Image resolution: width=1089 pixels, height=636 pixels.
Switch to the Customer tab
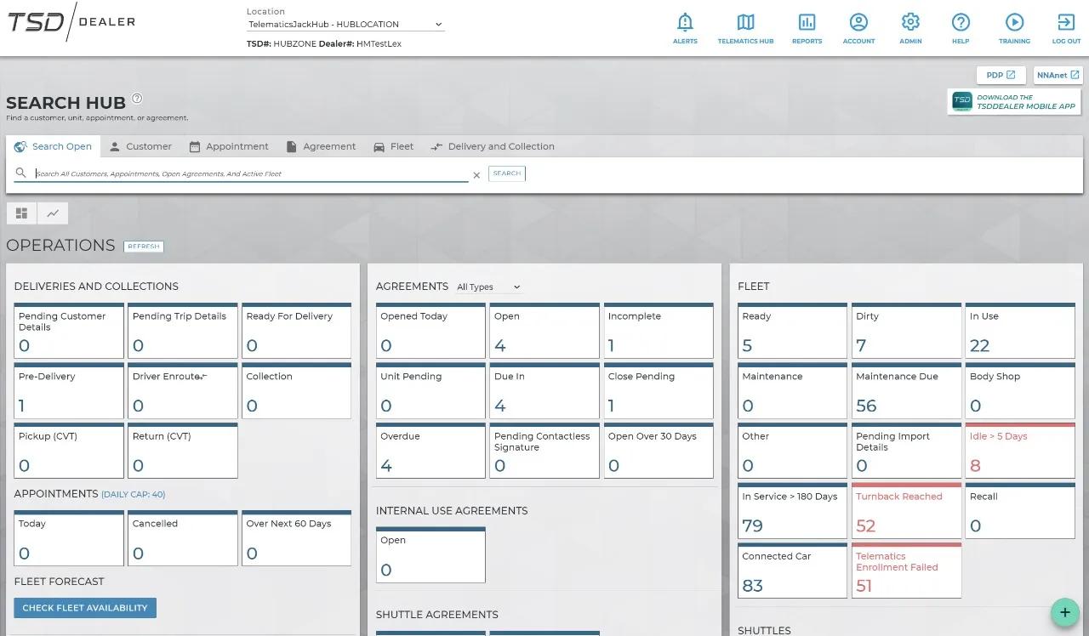141,146
